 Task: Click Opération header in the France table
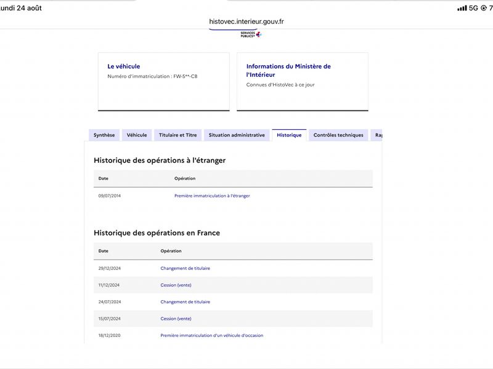tap(171, 251)
